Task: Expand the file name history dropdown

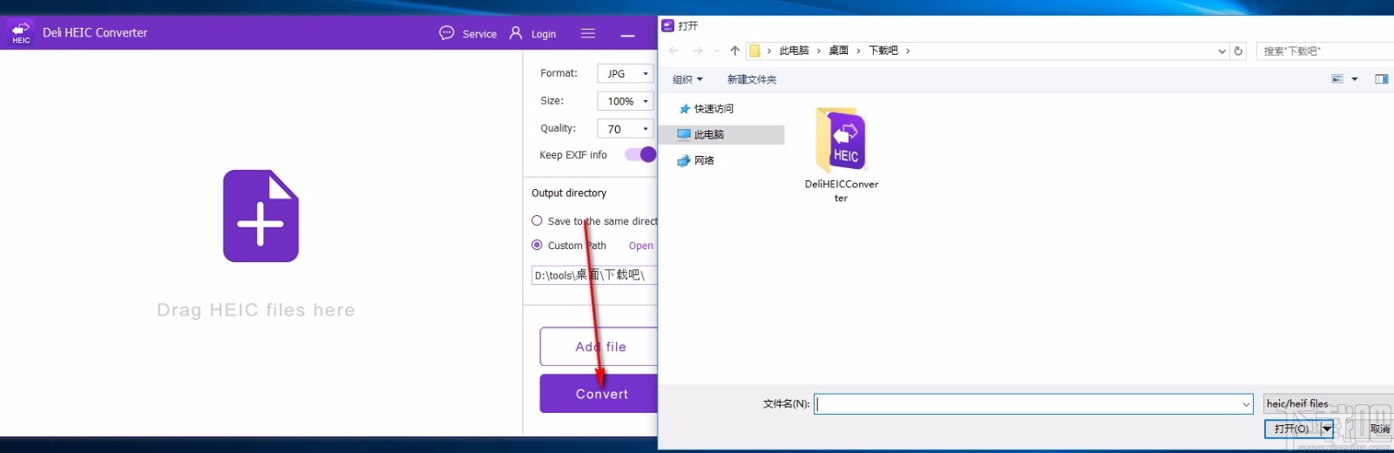Action: click(1246, 404)
